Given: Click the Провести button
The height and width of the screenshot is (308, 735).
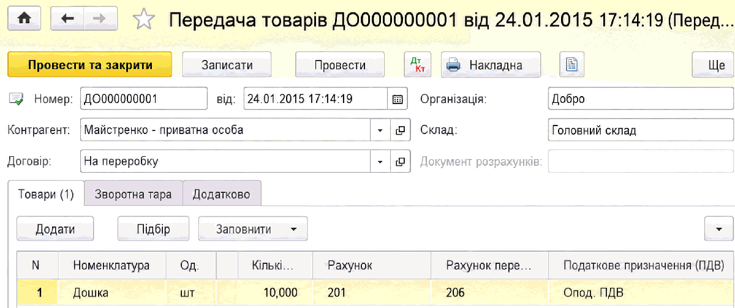Looking at the screenshot, I should [x=340, y=65].
